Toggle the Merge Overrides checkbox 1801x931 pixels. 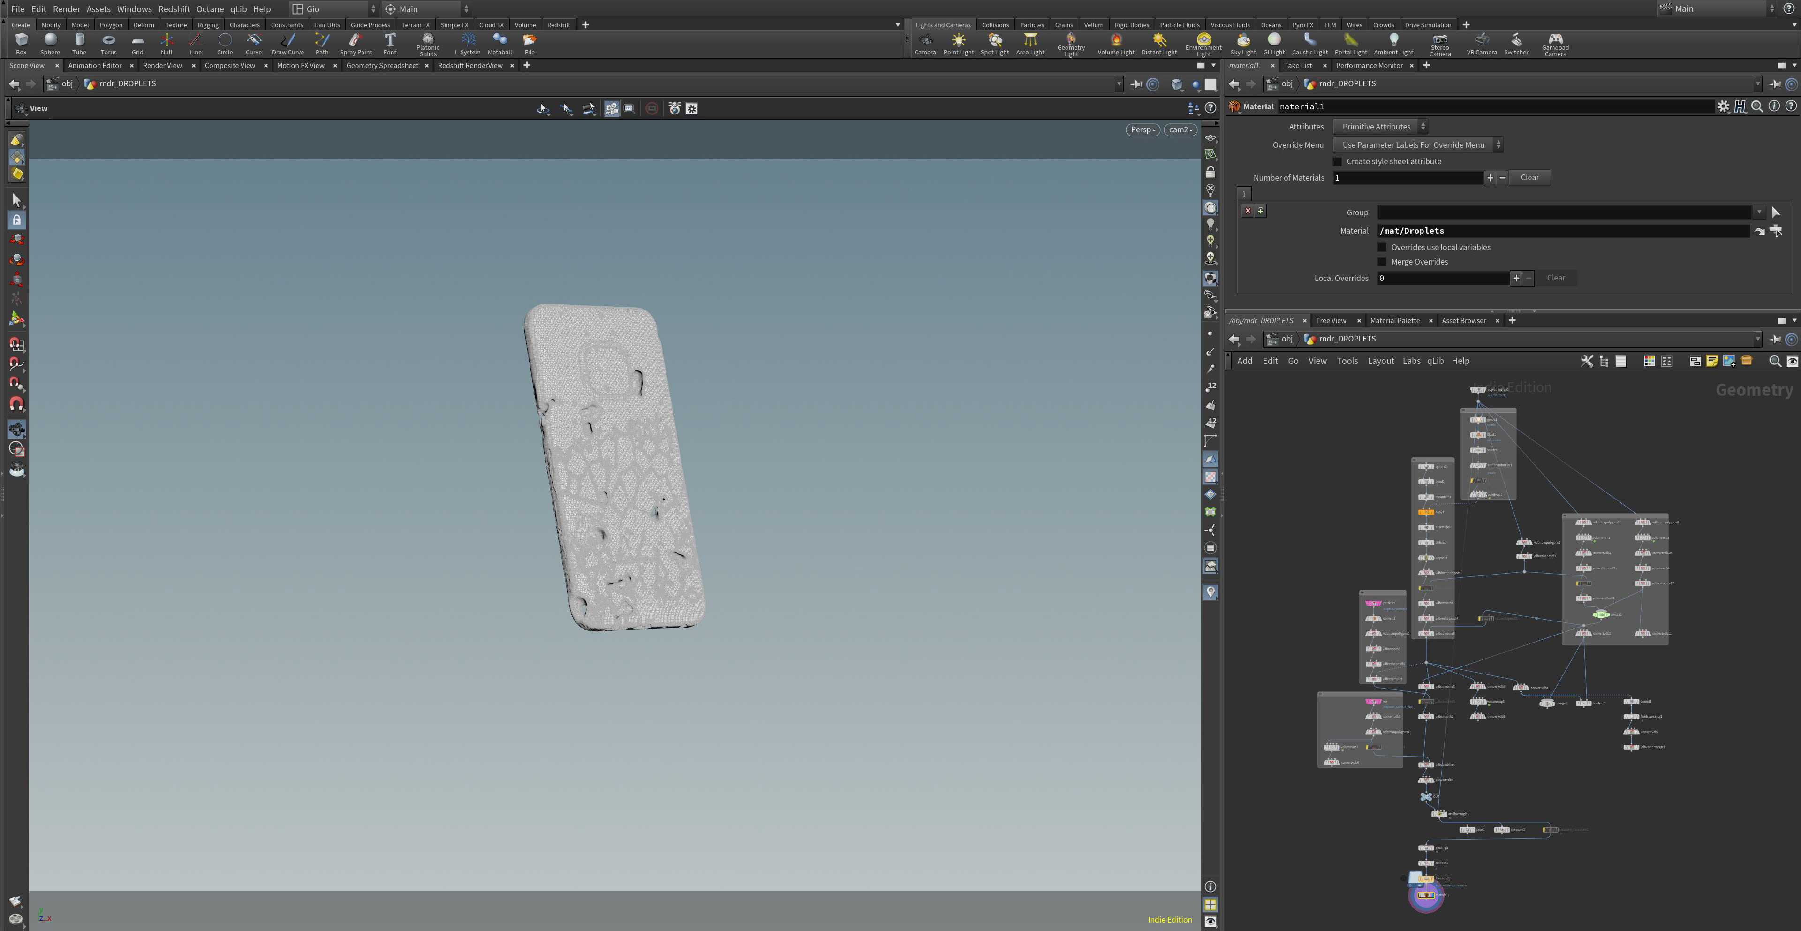coord(1382,262)
